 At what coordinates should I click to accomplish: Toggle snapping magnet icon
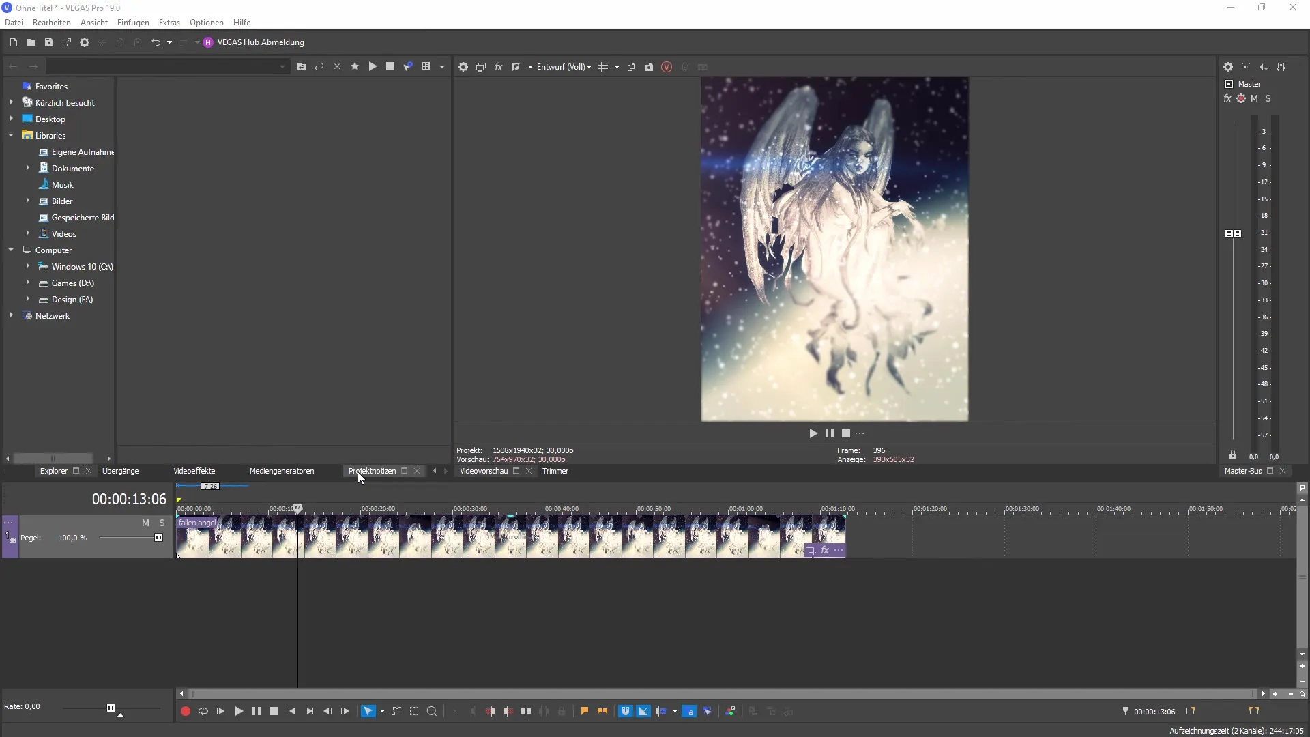tap(626, 711)
